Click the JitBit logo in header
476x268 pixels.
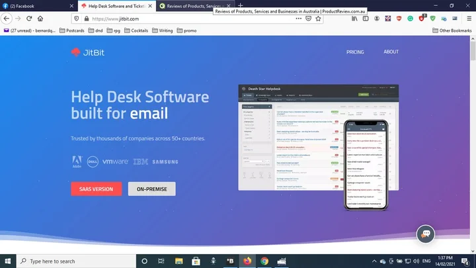[86, 52]
